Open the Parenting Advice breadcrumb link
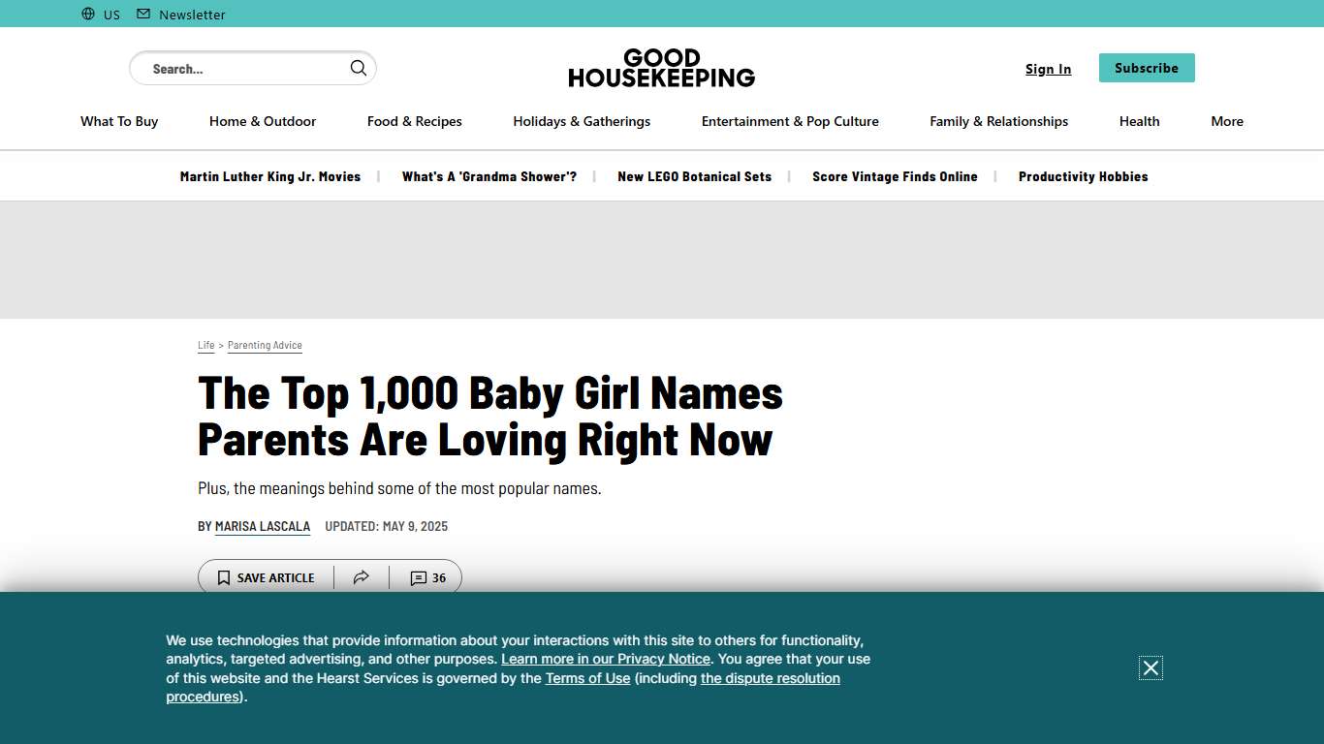The width and height of the screenshot is (1324, 744). point(265,345)
